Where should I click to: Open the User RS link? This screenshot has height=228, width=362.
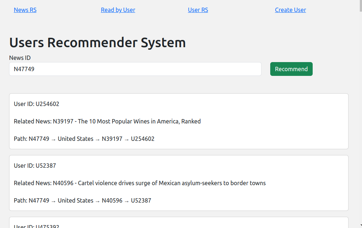(x=198, y=10)
